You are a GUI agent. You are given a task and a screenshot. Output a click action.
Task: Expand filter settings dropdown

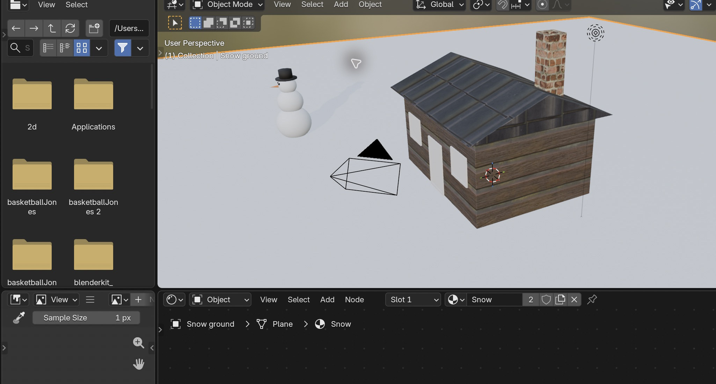coord(140,48)
